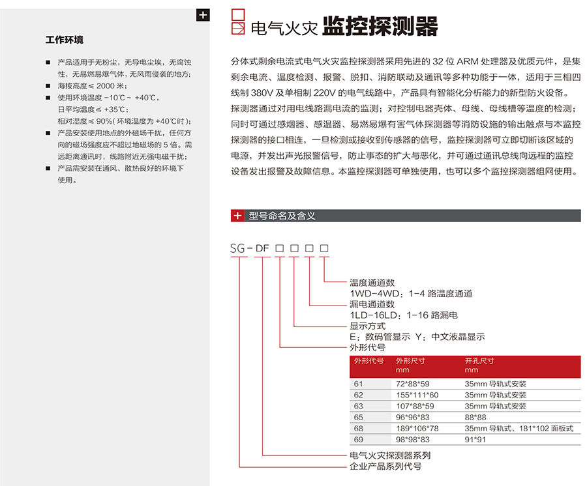
Task: Click the 外形代号 column header in table
Action: tap(369, 360)
